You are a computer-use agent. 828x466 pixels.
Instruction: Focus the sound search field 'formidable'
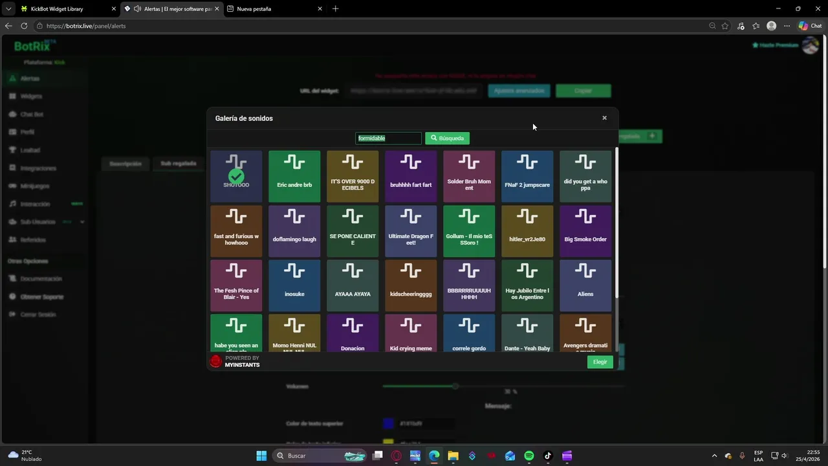pos(388,138)
